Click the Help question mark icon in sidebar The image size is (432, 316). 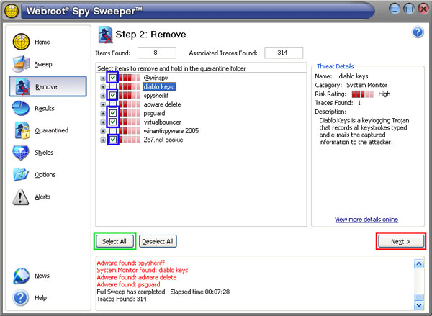coord(21,297)
